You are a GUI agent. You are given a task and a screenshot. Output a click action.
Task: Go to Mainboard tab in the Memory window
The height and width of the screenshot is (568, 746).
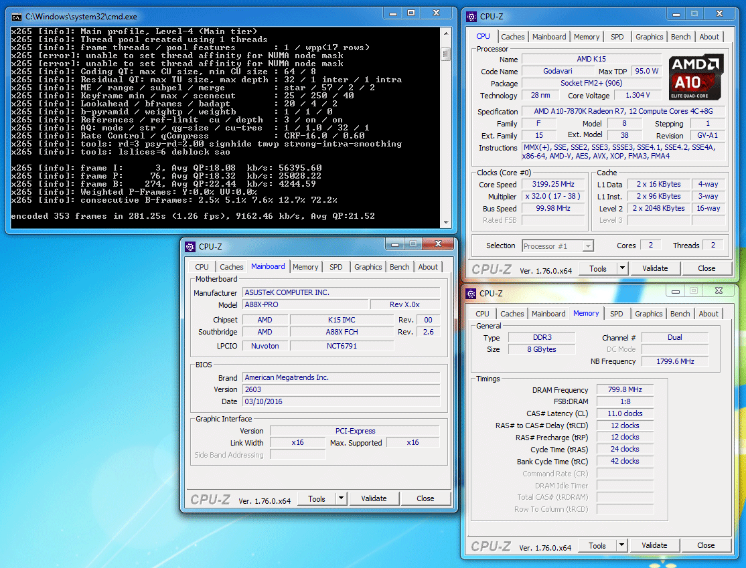click(x=548, y=314)
